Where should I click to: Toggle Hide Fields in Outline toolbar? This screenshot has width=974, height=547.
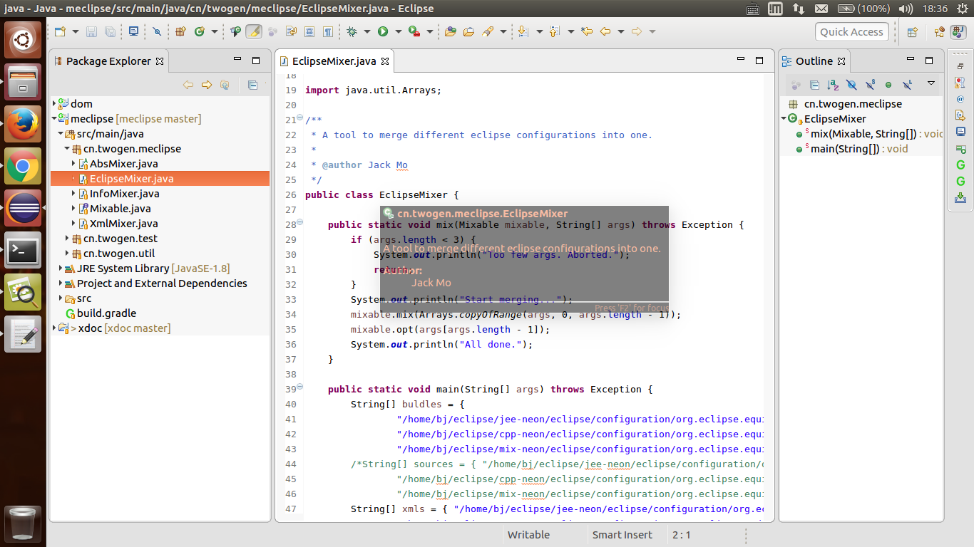(x=851, y=85)
